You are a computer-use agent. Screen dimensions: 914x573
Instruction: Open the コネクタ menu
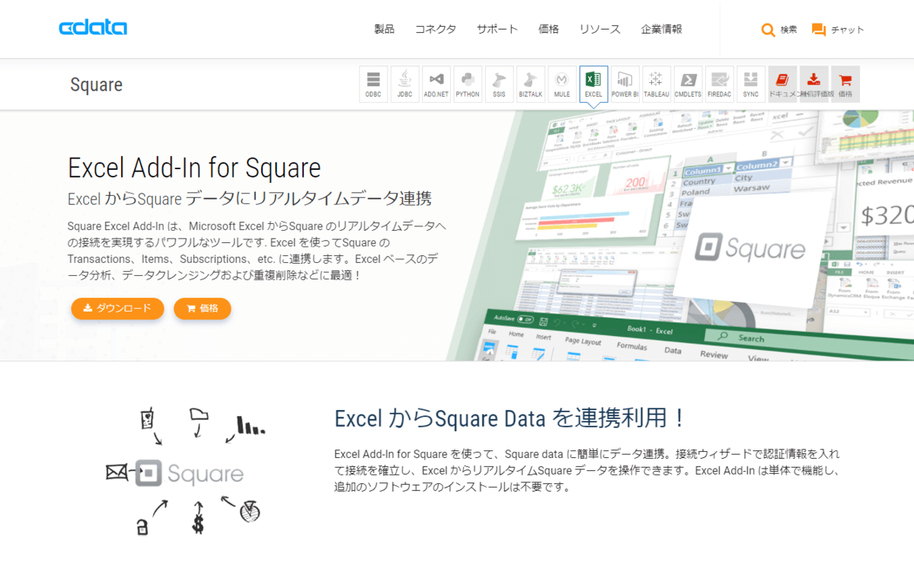click(x=436, y=29)
